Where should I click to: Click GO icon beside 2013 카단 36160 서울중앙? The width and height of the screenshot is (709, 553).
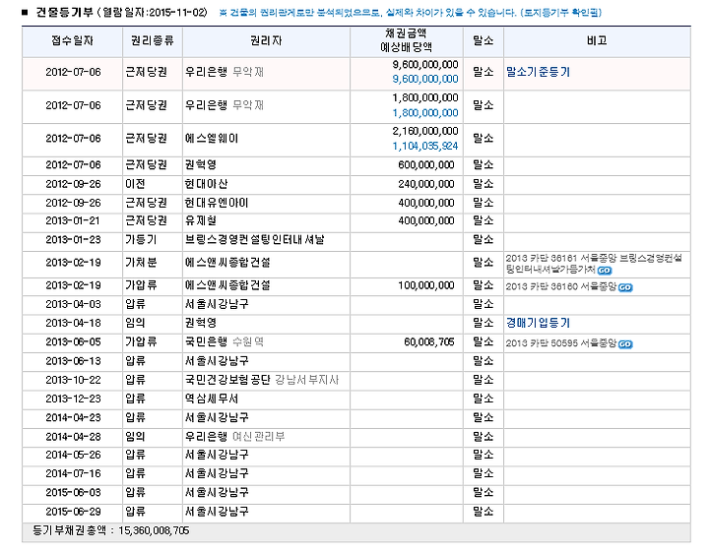(625, 287)
